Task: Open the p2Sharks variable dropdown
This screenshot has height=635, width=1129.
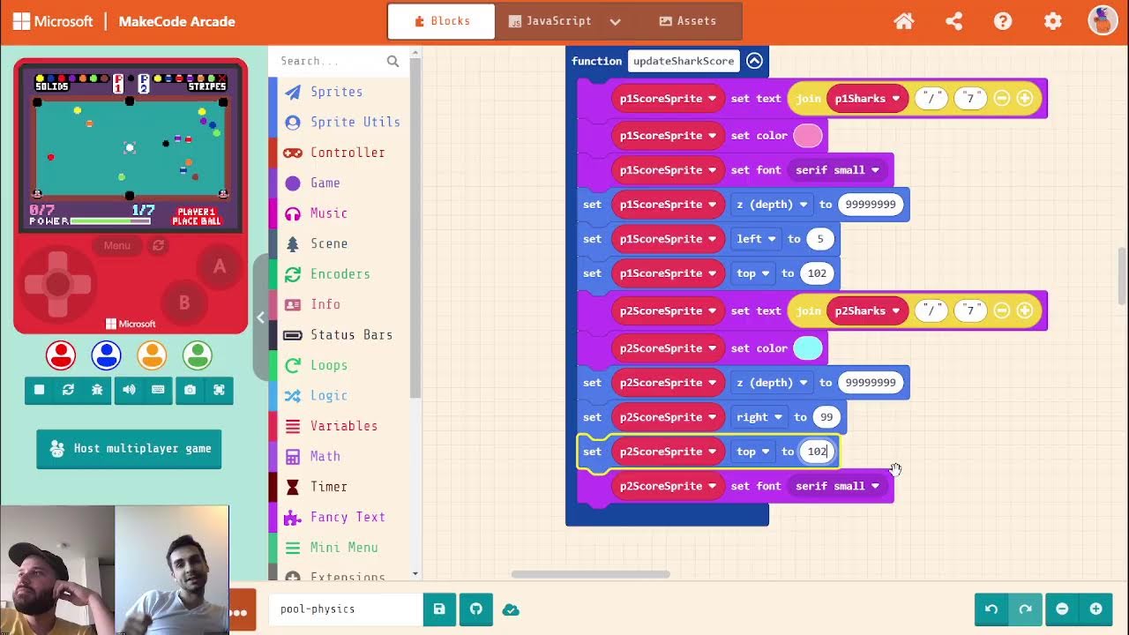Action: [896, 311]
